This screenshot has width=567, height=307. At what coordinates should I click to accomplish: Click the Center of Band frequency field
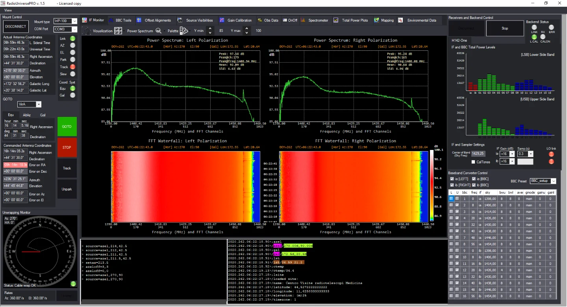(x=478, y=153)
